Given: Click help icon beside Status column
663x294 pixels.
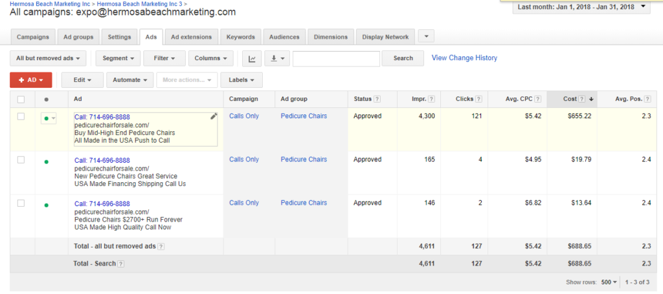Looking at the screenshot, I should pyautogui.click(x=377, y=99).
